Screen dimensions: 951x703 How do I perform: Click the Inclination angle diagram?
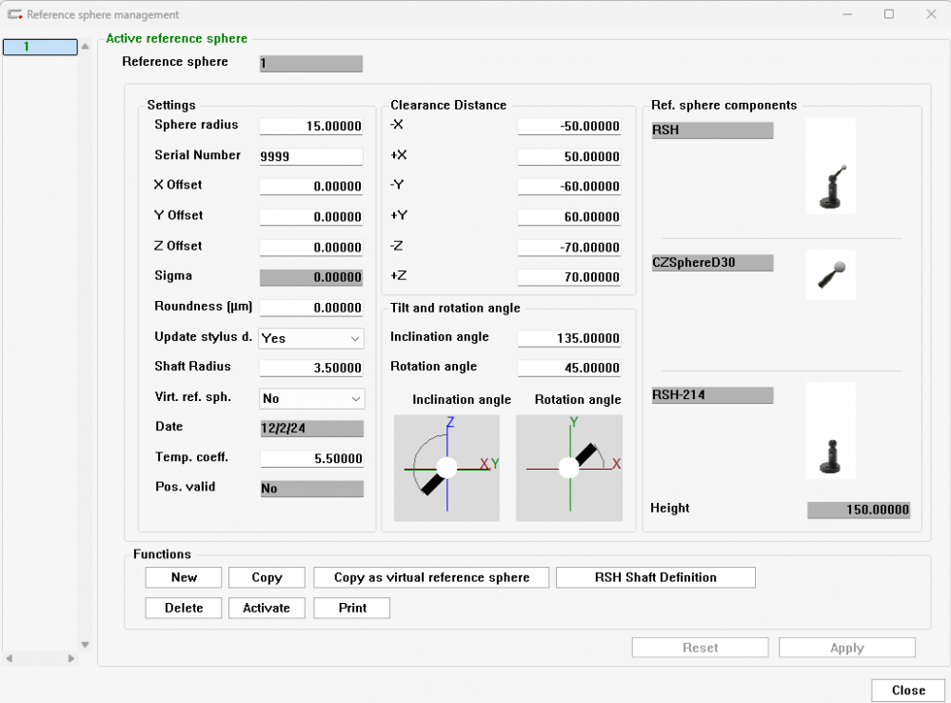point(446,469)
